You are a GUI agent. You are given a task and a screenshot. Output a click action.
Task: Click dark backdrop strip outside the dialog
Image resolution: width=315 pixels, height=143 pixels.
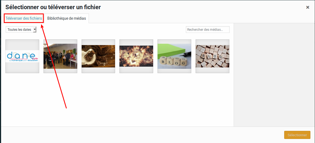(0, 71)
